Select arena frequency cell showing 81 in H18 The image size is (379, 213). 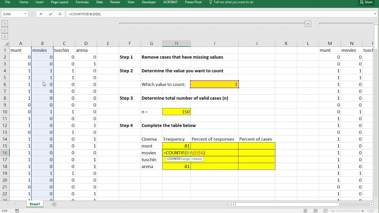pyautogui.click(x=176, y=166)
